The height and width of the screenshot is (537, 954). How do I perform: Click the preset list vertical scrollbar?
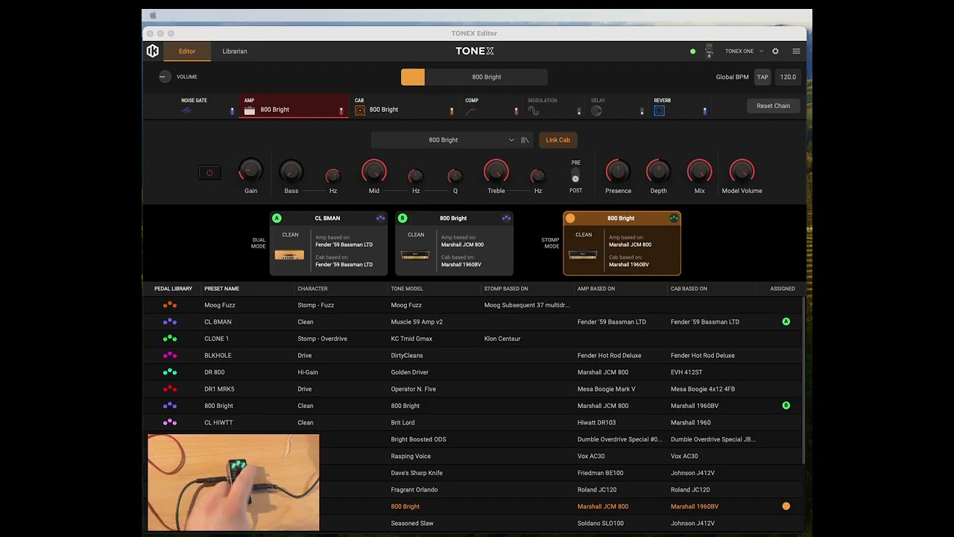(x=803, y=380)
